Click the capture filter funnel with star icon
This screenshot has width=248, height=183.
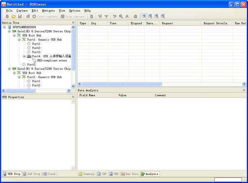coord(100,16)
